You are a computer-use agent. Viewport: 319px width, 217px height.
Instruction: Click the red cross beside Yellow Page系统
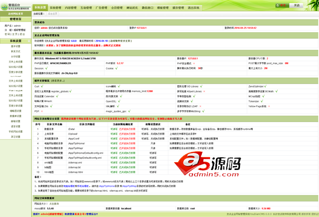(269, 106)
